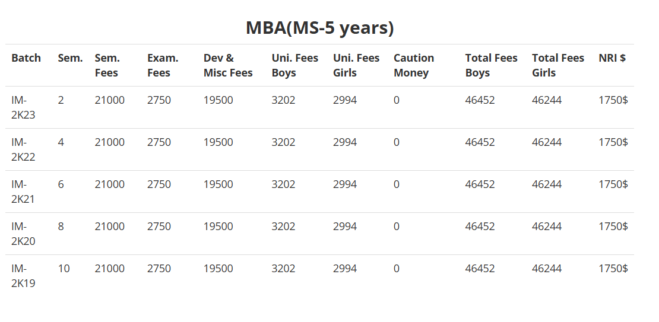Click the MBA(MS-5 years) heading
The image size is (659, 322).
(319, 28)
